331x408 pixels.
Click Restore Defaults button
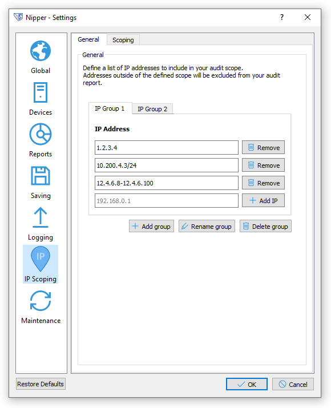(x=41, y=384)
